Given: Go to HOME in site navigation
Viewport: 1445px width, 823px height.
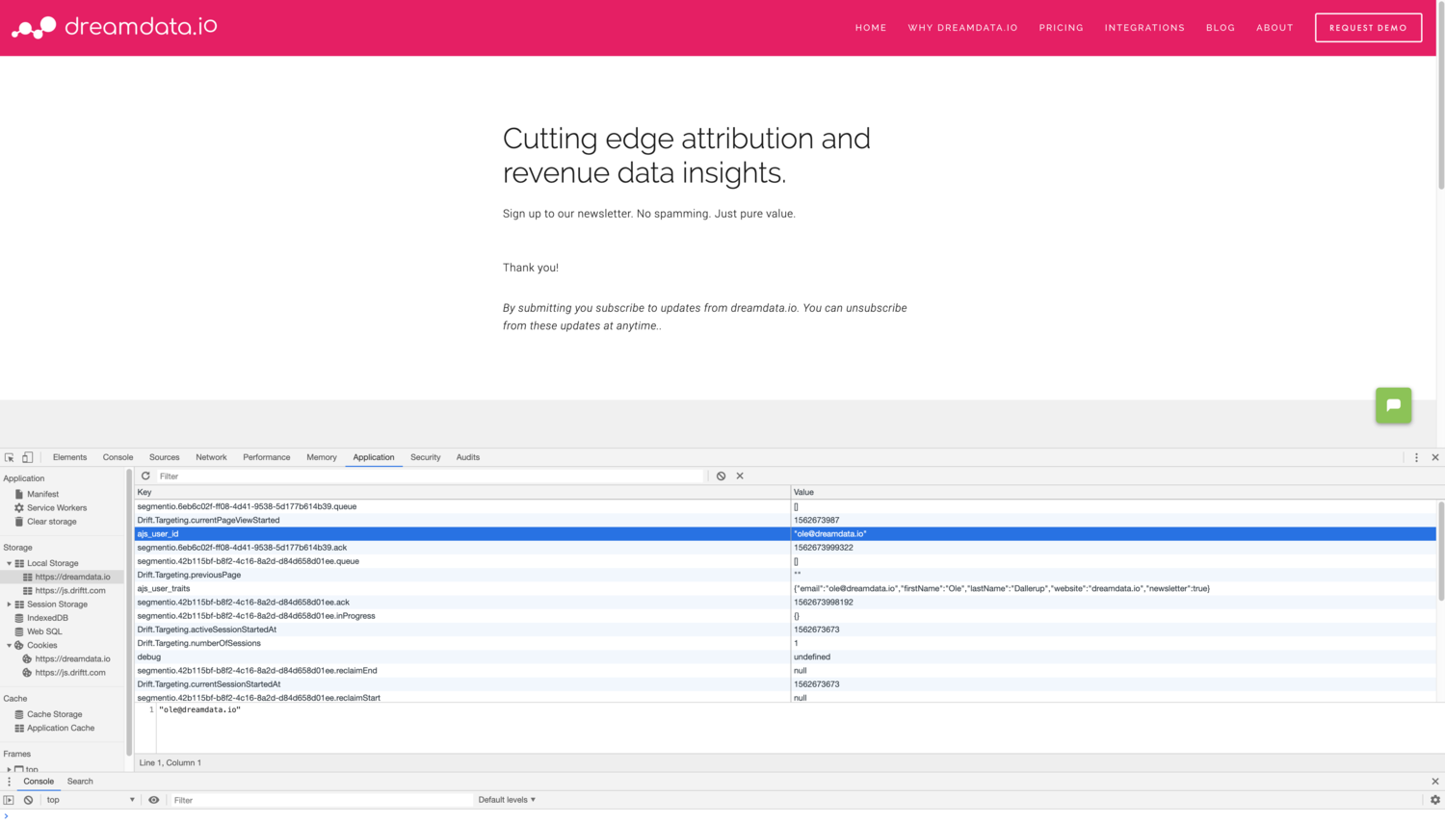Looking at the screenshot, I should tap(871, 28).
